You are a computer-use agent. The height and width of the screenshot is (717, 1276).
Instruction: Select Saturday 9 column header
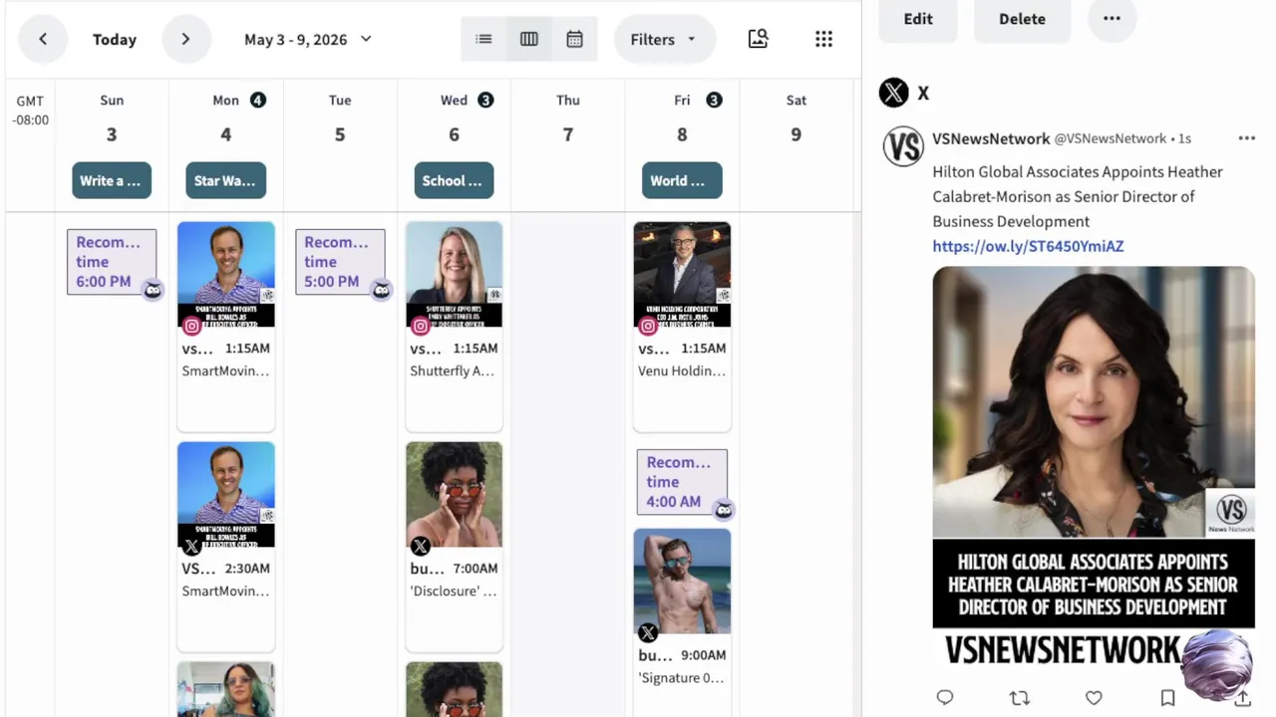796,119
